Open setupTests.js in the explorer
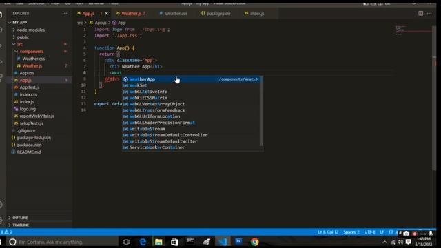 pyautogui.click(x=31, y=123)
